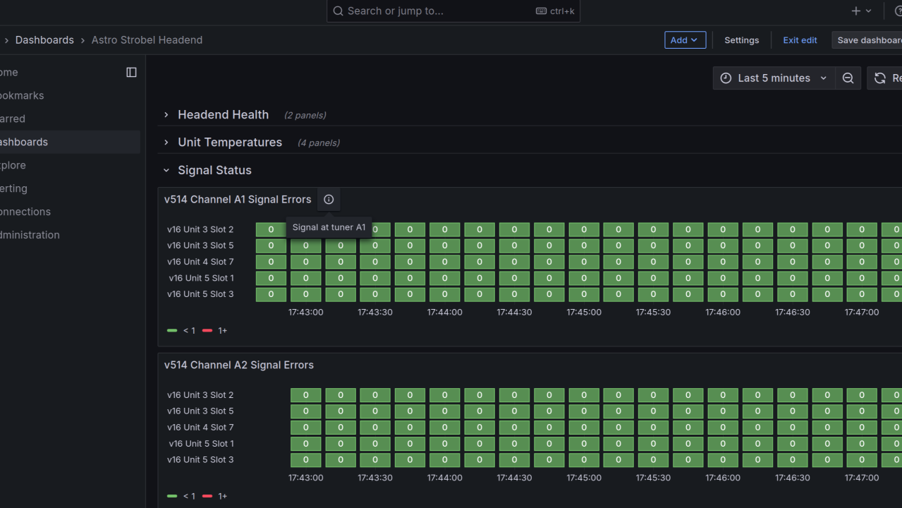Click first cell of v16 Unit 3 Slot 2 in A1 panel

click(x=271, y=229)
